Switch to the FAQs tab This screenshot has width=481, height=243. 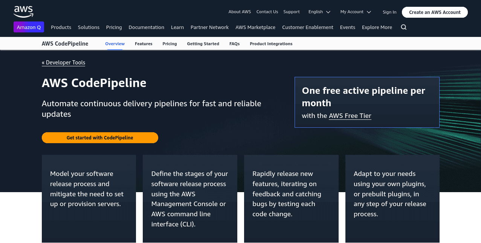coord(234,44)
